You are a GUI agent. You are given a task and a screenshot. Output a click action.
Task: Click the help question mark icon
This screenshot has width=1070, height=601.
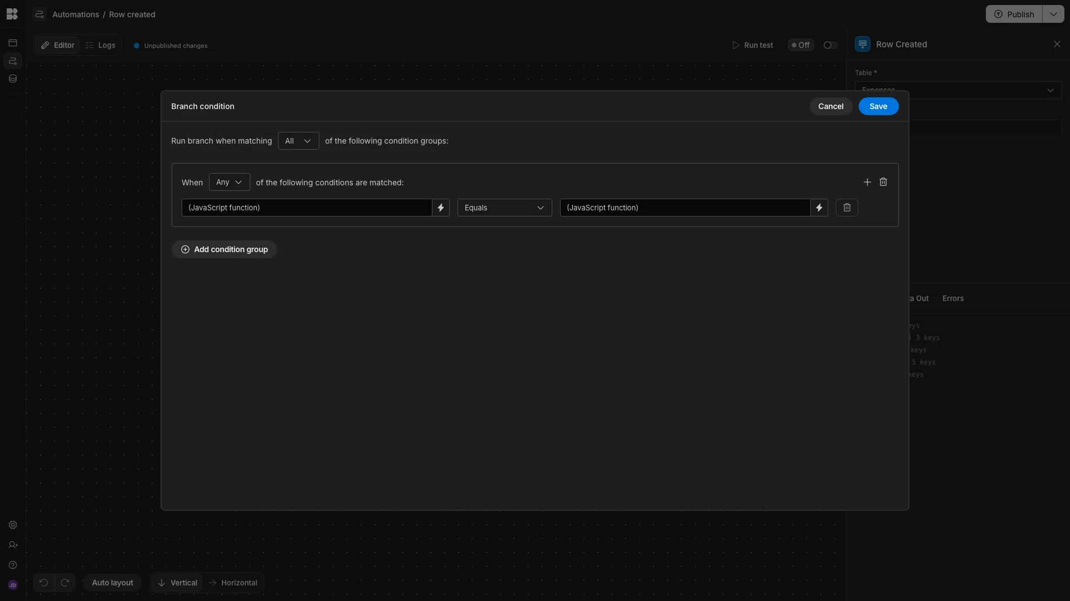[x=13, y=565]
